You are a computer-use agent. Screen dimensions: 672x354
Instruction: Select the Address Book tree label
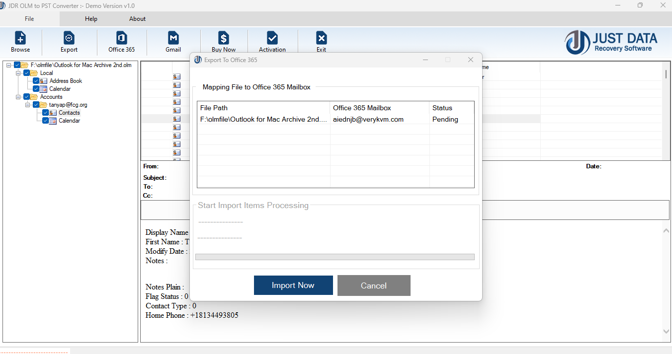coord(66,81)
